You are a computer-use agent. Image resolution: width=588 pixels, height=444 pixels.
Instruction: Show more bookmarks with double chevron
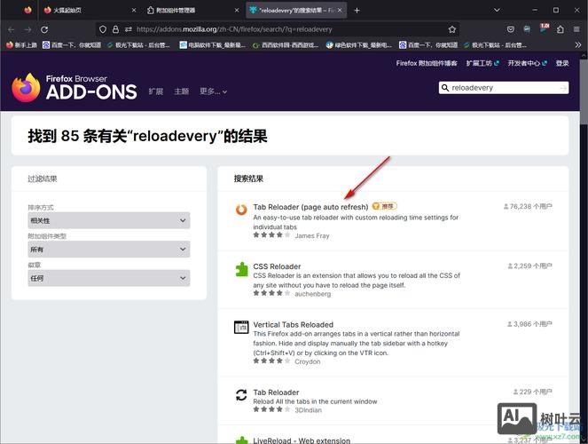[x=578, y=45]
